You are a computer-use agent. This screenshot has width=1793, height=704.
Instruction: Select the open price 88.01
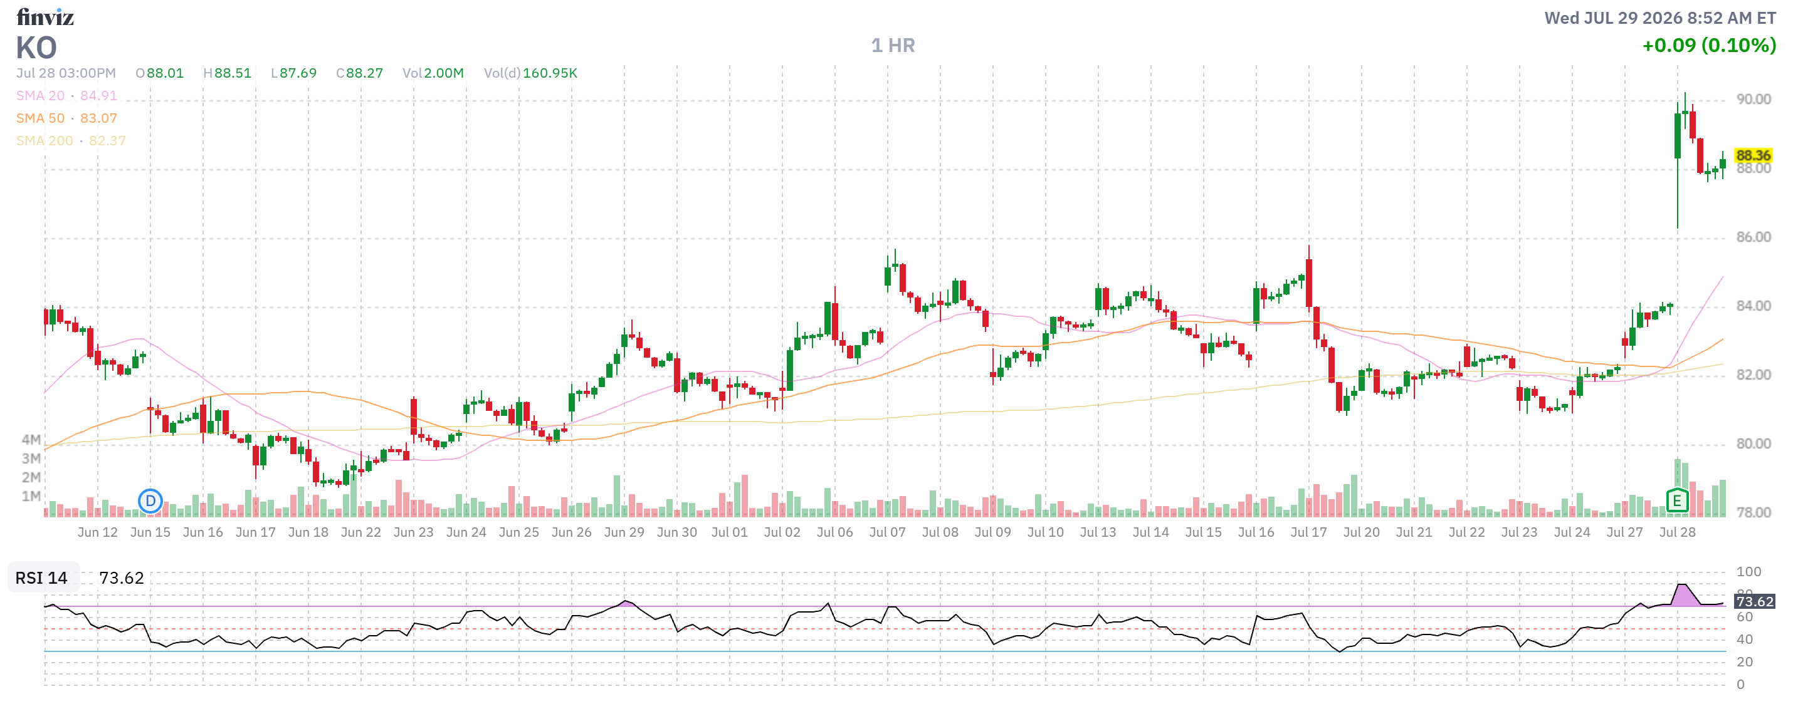165,73
